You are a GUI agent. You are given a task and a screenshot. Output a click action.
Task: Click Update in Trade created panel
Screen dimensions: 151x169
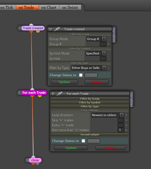[x=64, y=82]
